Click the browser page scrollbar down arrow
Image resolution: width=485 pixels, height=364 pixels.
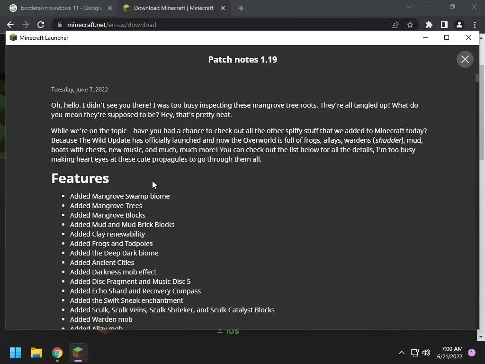[x=481, y=337]
